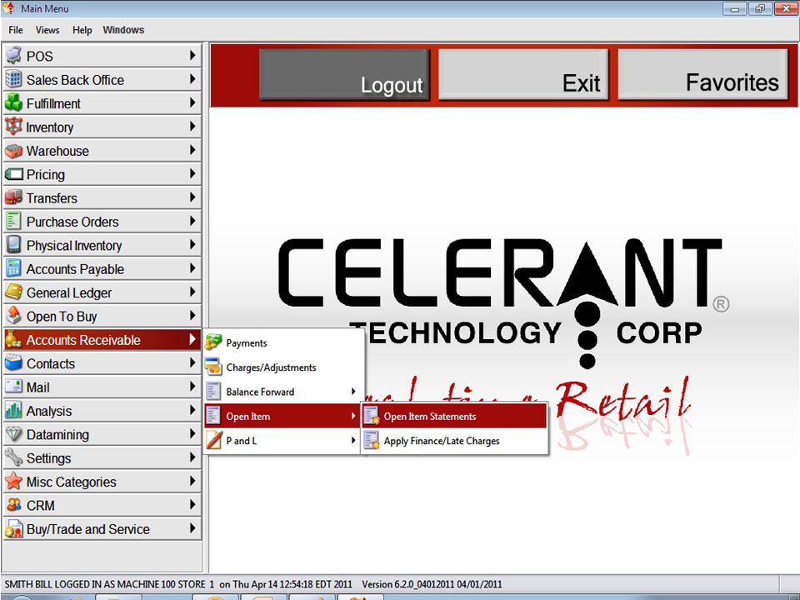Image resolution: width=800 pixels, height=600 pixels.
Task: Expand the POS menu arrow
Action: pos(192,55)
